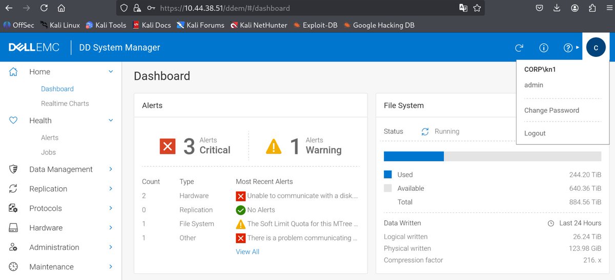Image resolution: width=615 pixels, height=280 pixels.
Task: Click the small arrow next to help icon
Action: [x=578, y=48]
